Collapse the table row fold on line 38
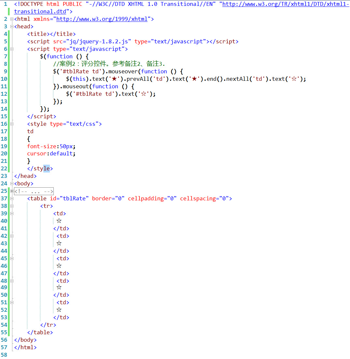 point(12,206)
